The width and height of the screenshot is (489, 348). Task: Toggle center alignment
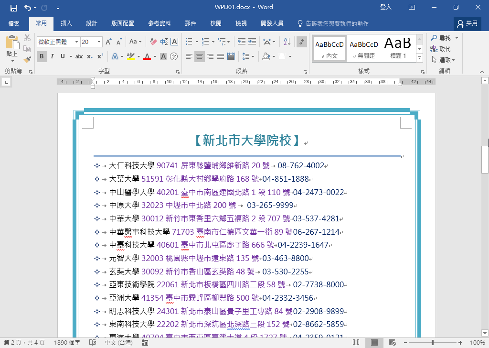pyautogui.click(x=199, y=56)
